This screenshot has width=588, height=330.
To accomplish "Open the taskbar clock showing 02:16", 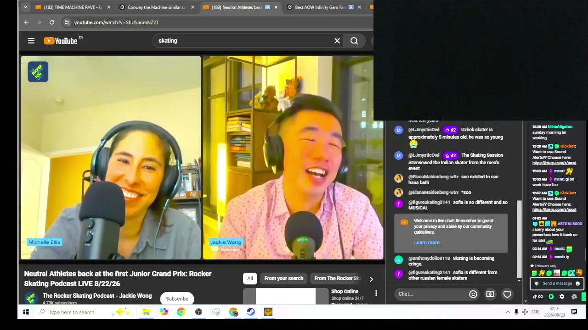I will point(554,312).
